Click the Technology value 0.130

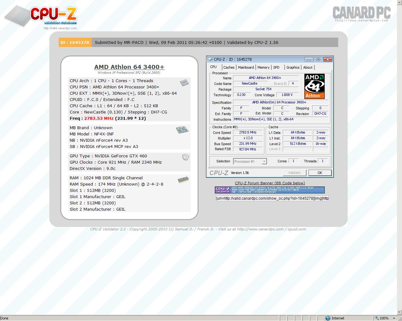click(242, 95)
